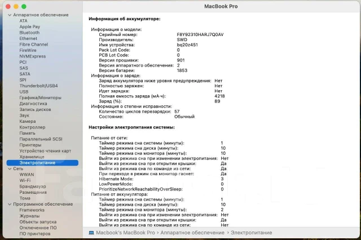Select Размещения in the network list

33,193
